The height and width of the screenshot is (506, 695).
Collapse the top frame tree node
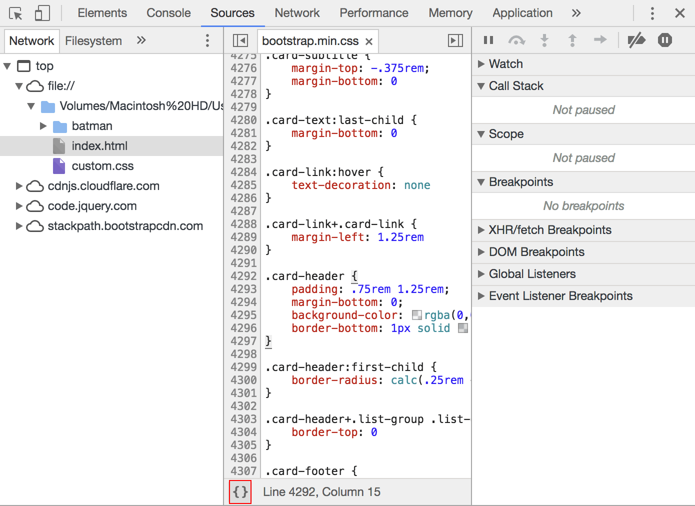click(x=7, y=66)
